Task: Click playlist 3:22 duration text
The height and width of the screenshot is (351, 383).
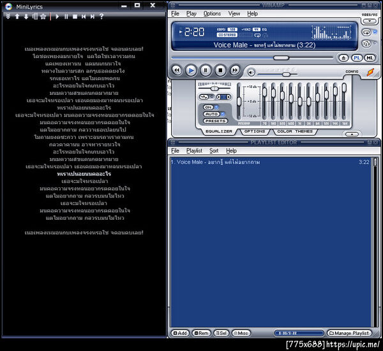Action: point(364,162)
